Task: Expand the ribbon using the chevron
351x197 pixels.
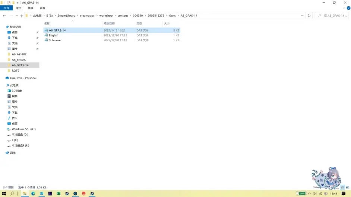Action: coord(344,8)
